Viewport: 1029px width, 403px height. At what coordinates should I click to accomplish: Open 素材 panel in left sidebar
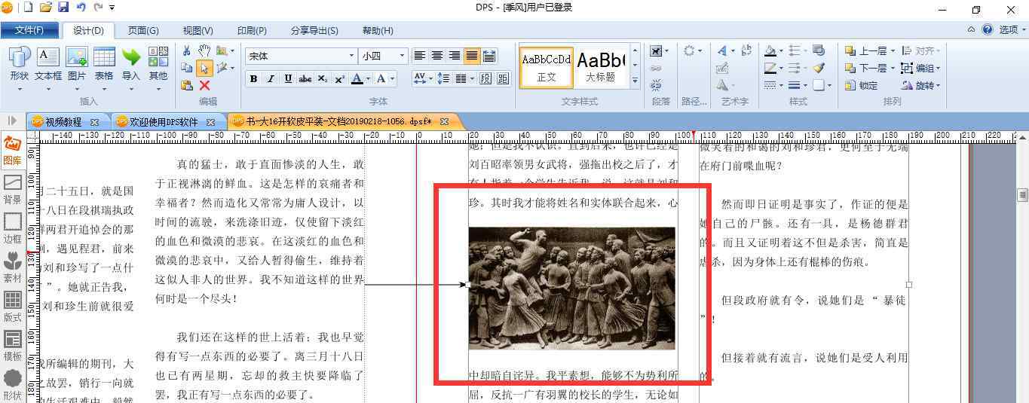[13, 267]
